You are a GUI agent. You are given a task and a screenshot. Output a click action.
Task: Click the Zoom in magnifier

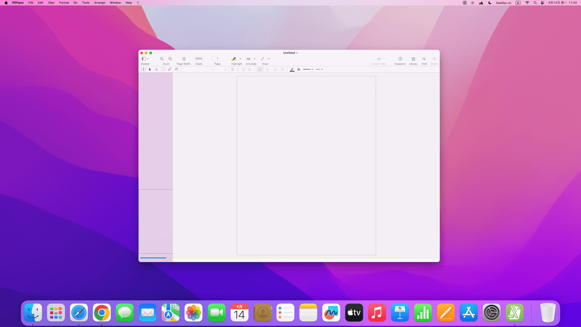pos(170,59)
